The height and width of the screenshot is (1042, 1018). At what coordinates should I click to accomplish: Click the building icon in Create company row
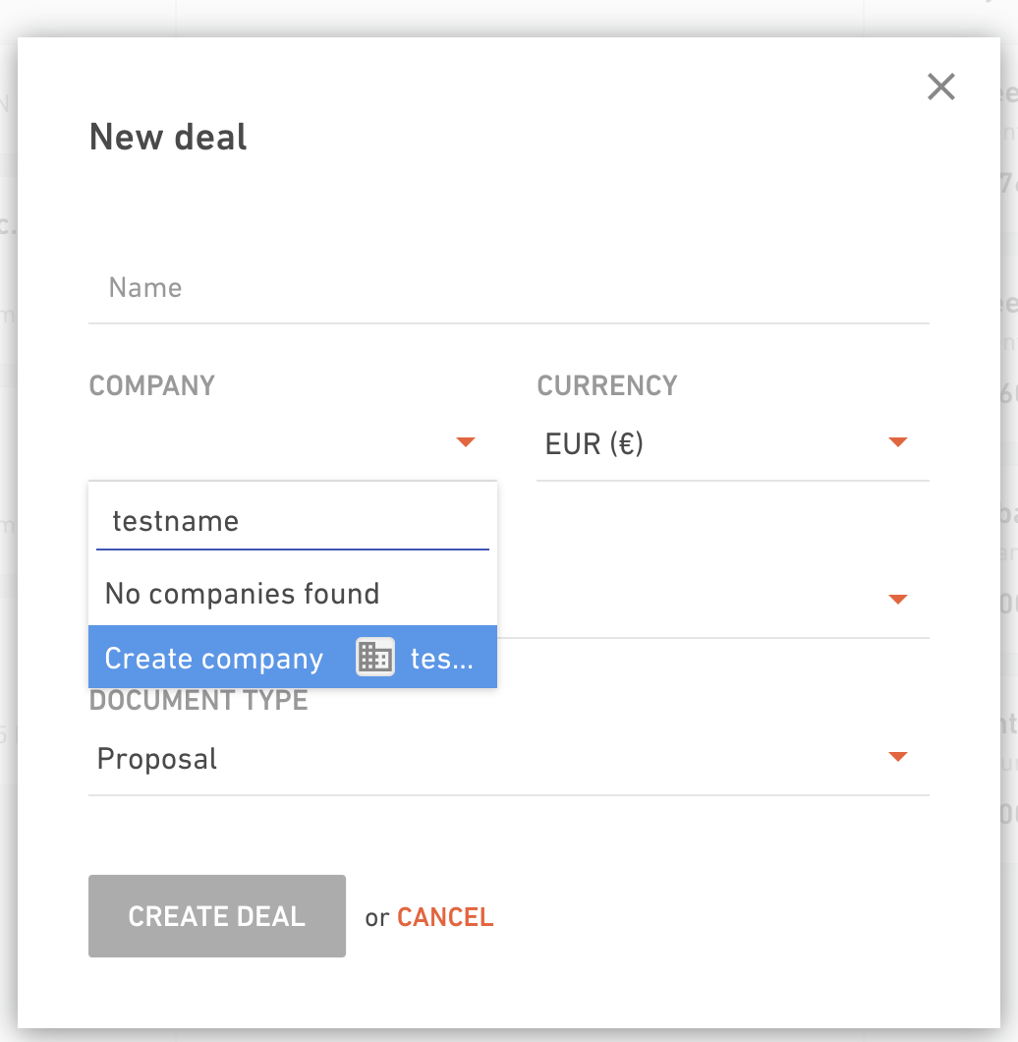(x=375, y=658)
